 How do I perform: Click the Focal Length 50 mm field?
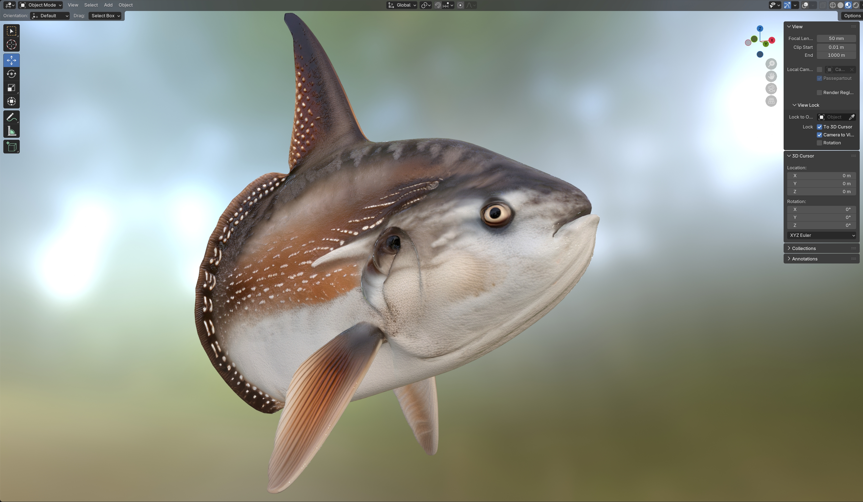coord(836,39)
